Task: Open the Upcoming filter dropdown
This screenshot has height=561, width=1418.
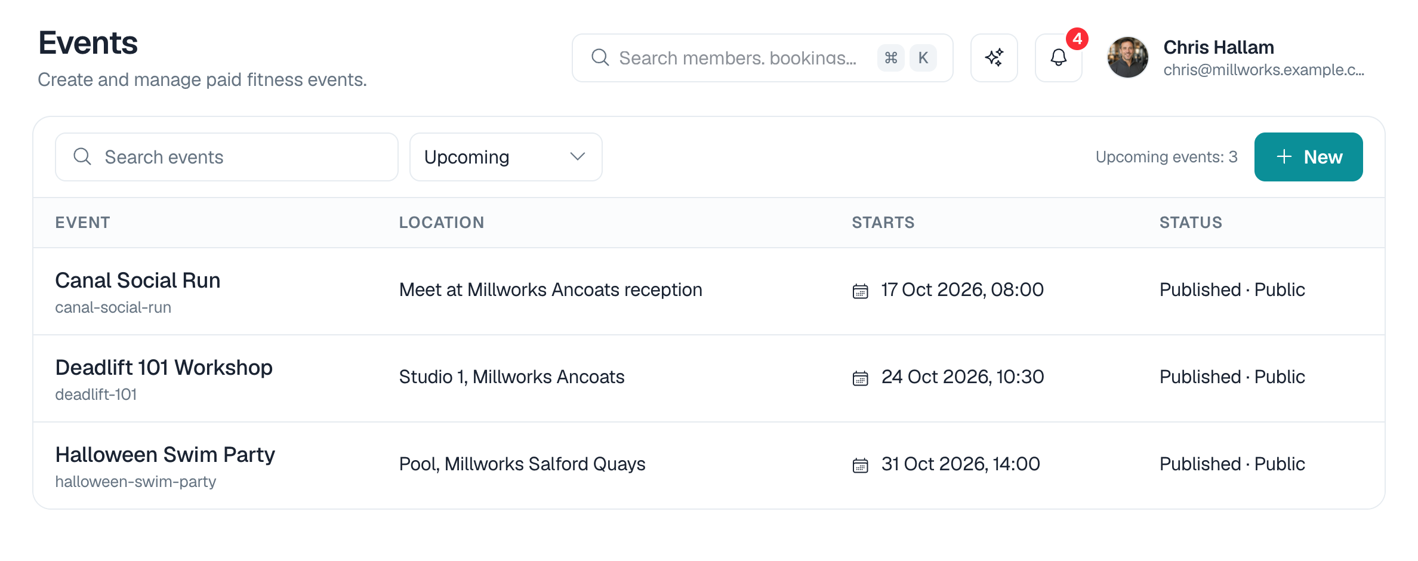Action: pyautogui.click(x=505, y=157)
